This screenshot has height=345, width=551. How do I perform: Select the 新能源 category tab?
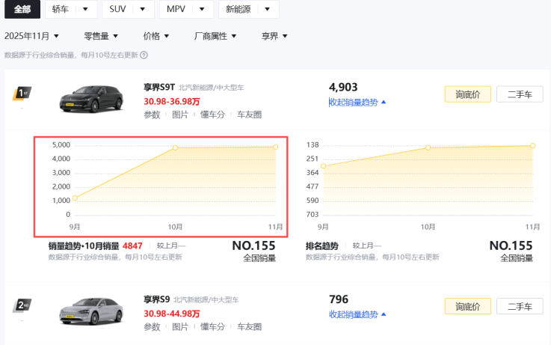pos(238,9)
